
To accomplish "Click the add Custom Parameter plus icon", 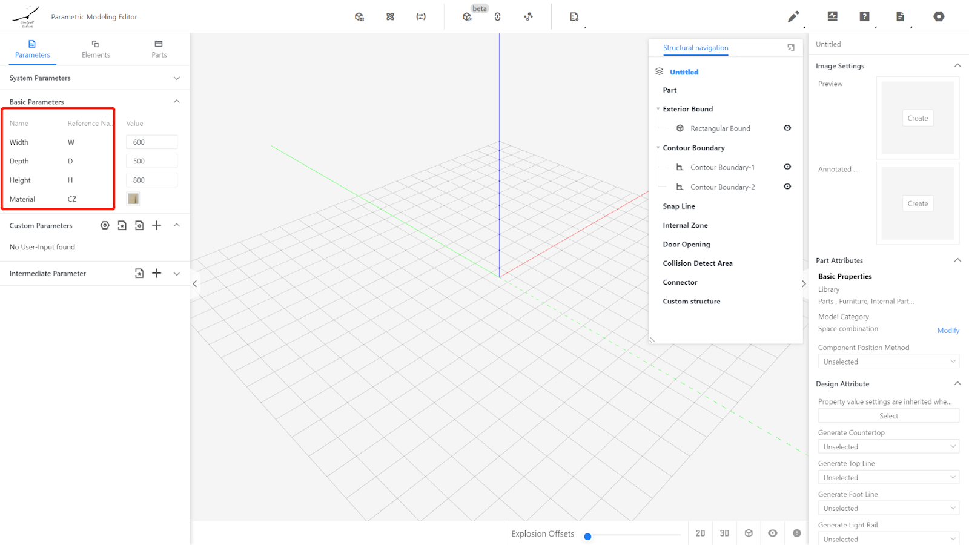I will [x=156, y=225].
